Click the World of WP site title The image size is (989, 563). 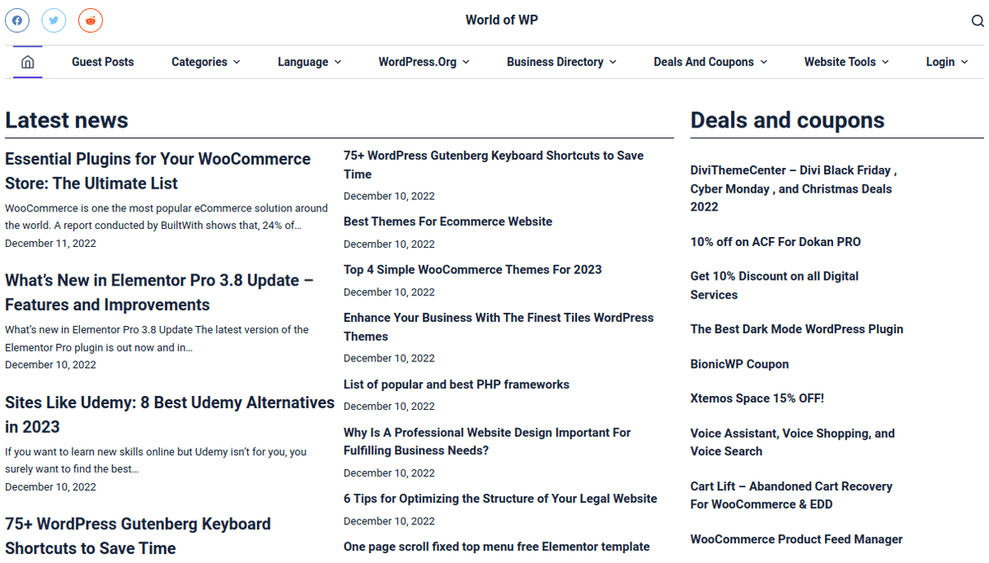(x=502, y=20)
